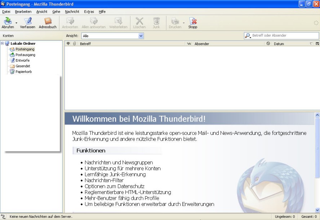
Task: Click the read status glasses column header
Action: (189, 44)
